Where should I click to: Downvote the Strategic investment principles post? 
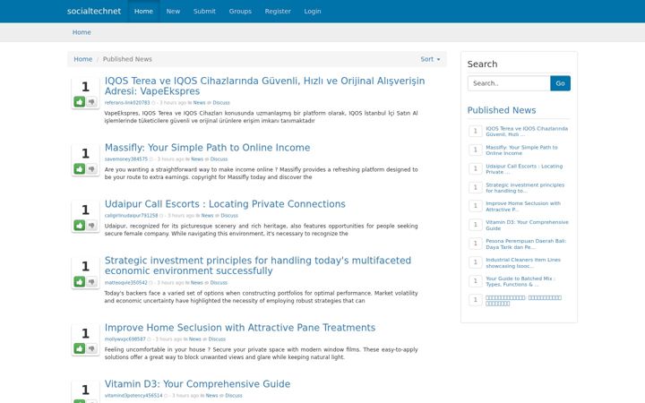(x=91, y=281)
